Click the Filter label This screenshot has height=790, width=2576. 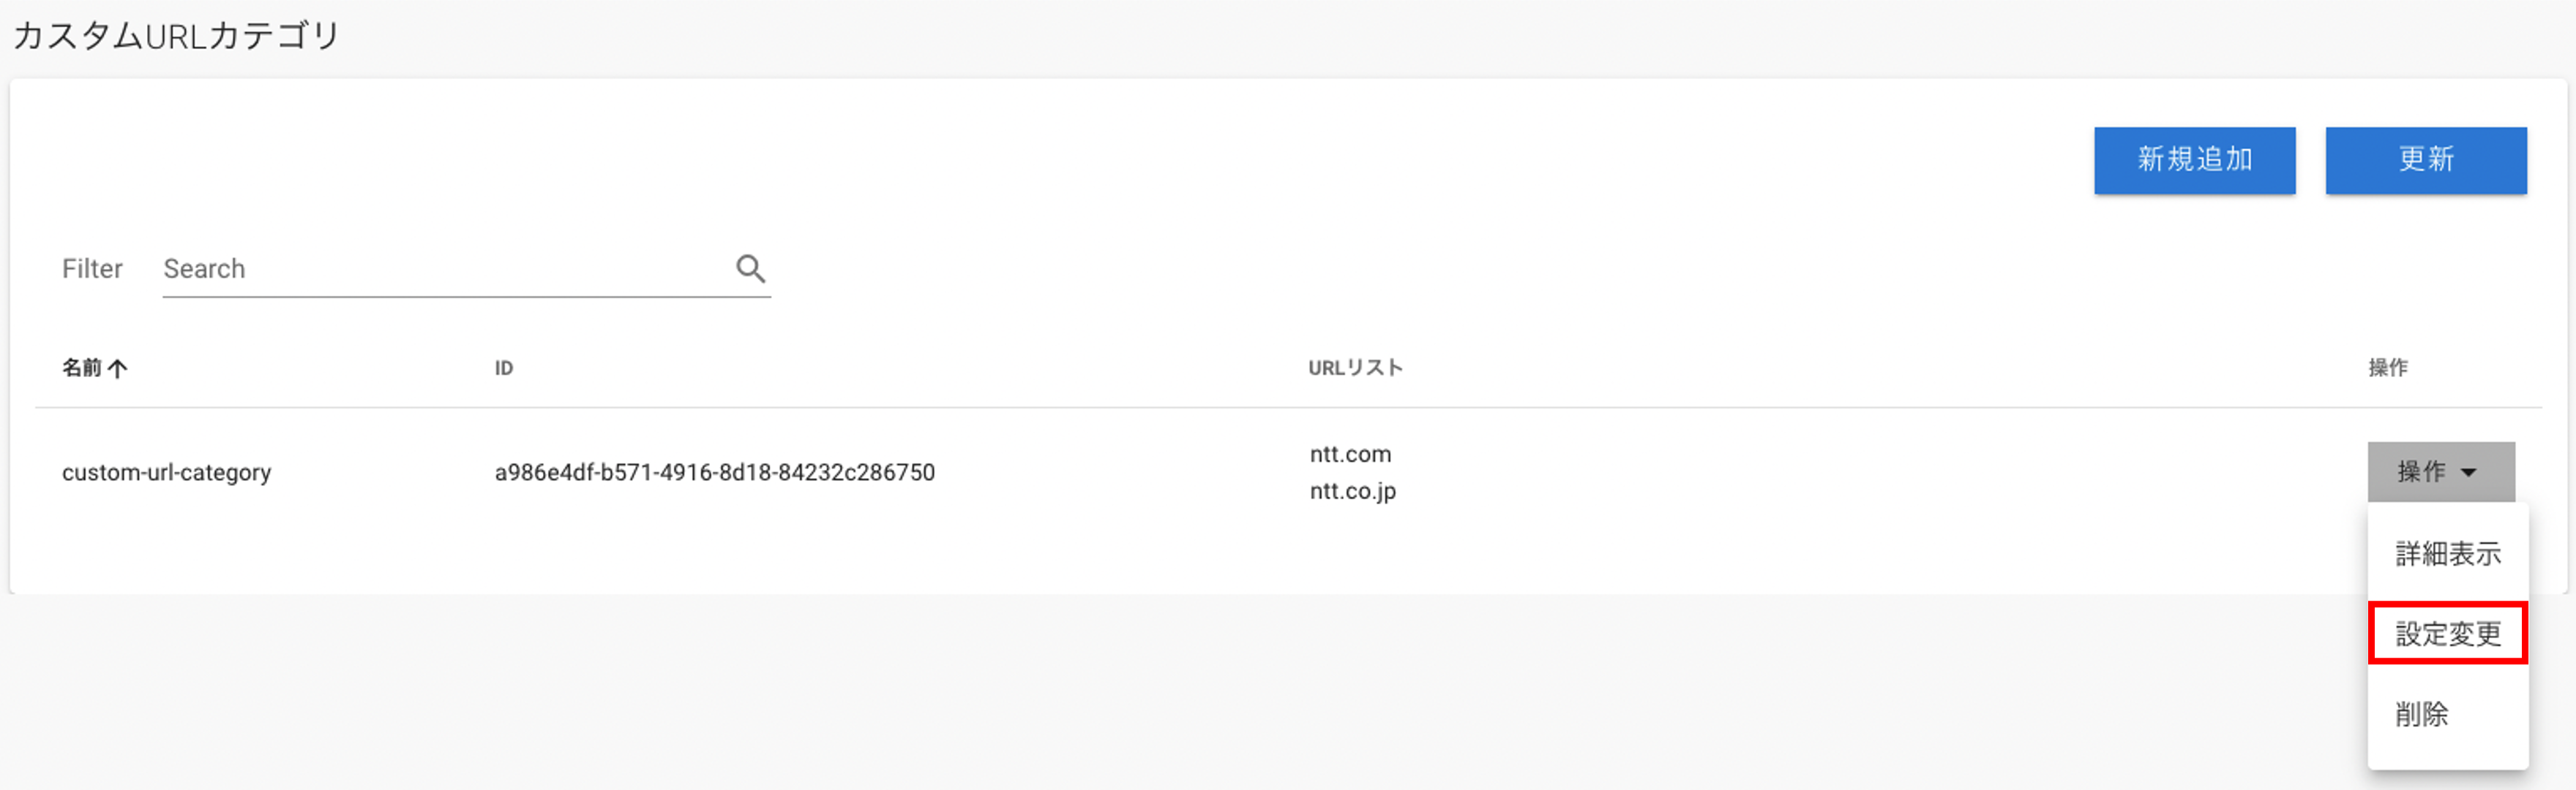click(92, 269)
